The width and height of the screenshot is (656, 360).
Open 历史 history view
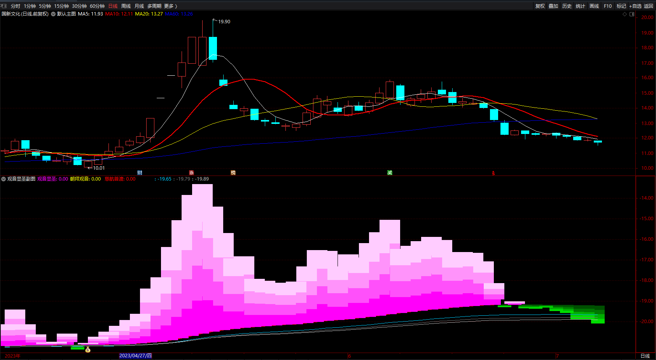pyautogui.click(x=567, y=6)
